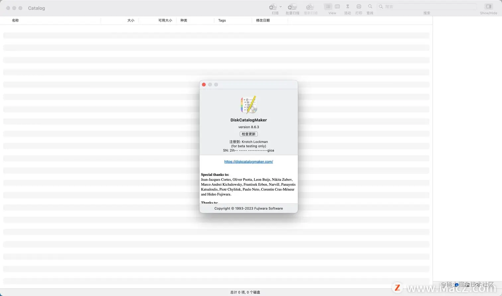This screenshot has height=296, width=502.
Task: Click the DiskCatalogMaker app icon in About
Action: pos(249,105)
